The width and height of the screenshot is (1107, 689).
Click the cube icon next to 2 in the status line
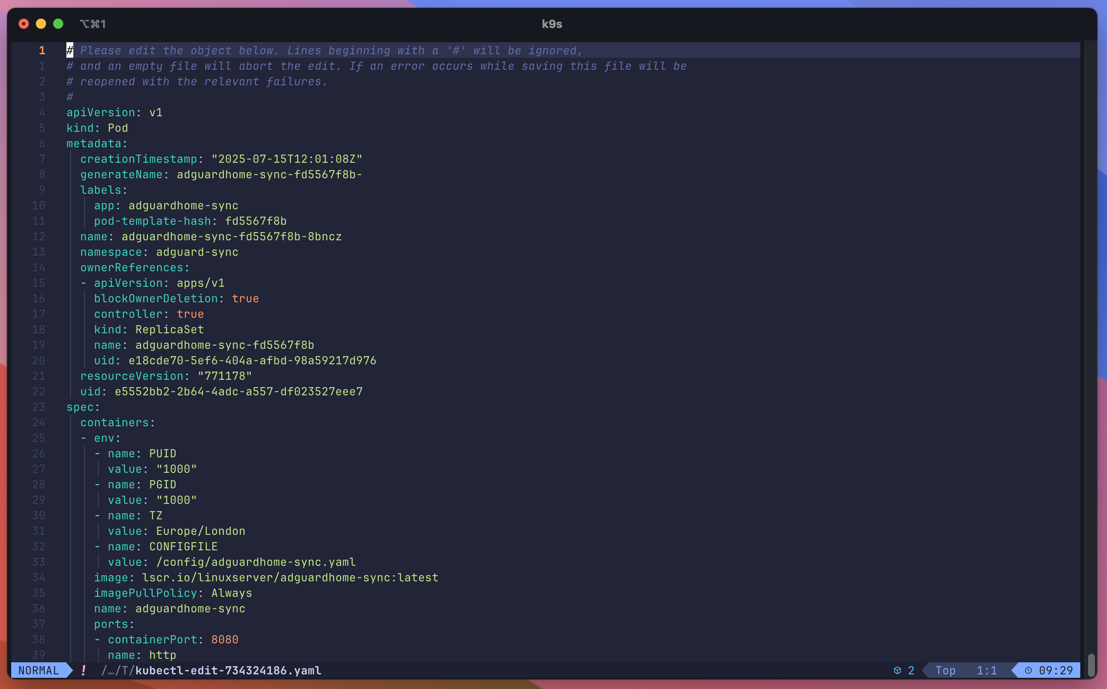coord(897,670)
